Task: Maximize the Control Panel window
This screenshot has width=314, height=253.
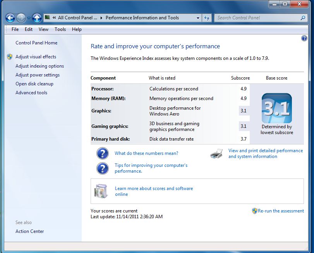Action: (285, 4)
